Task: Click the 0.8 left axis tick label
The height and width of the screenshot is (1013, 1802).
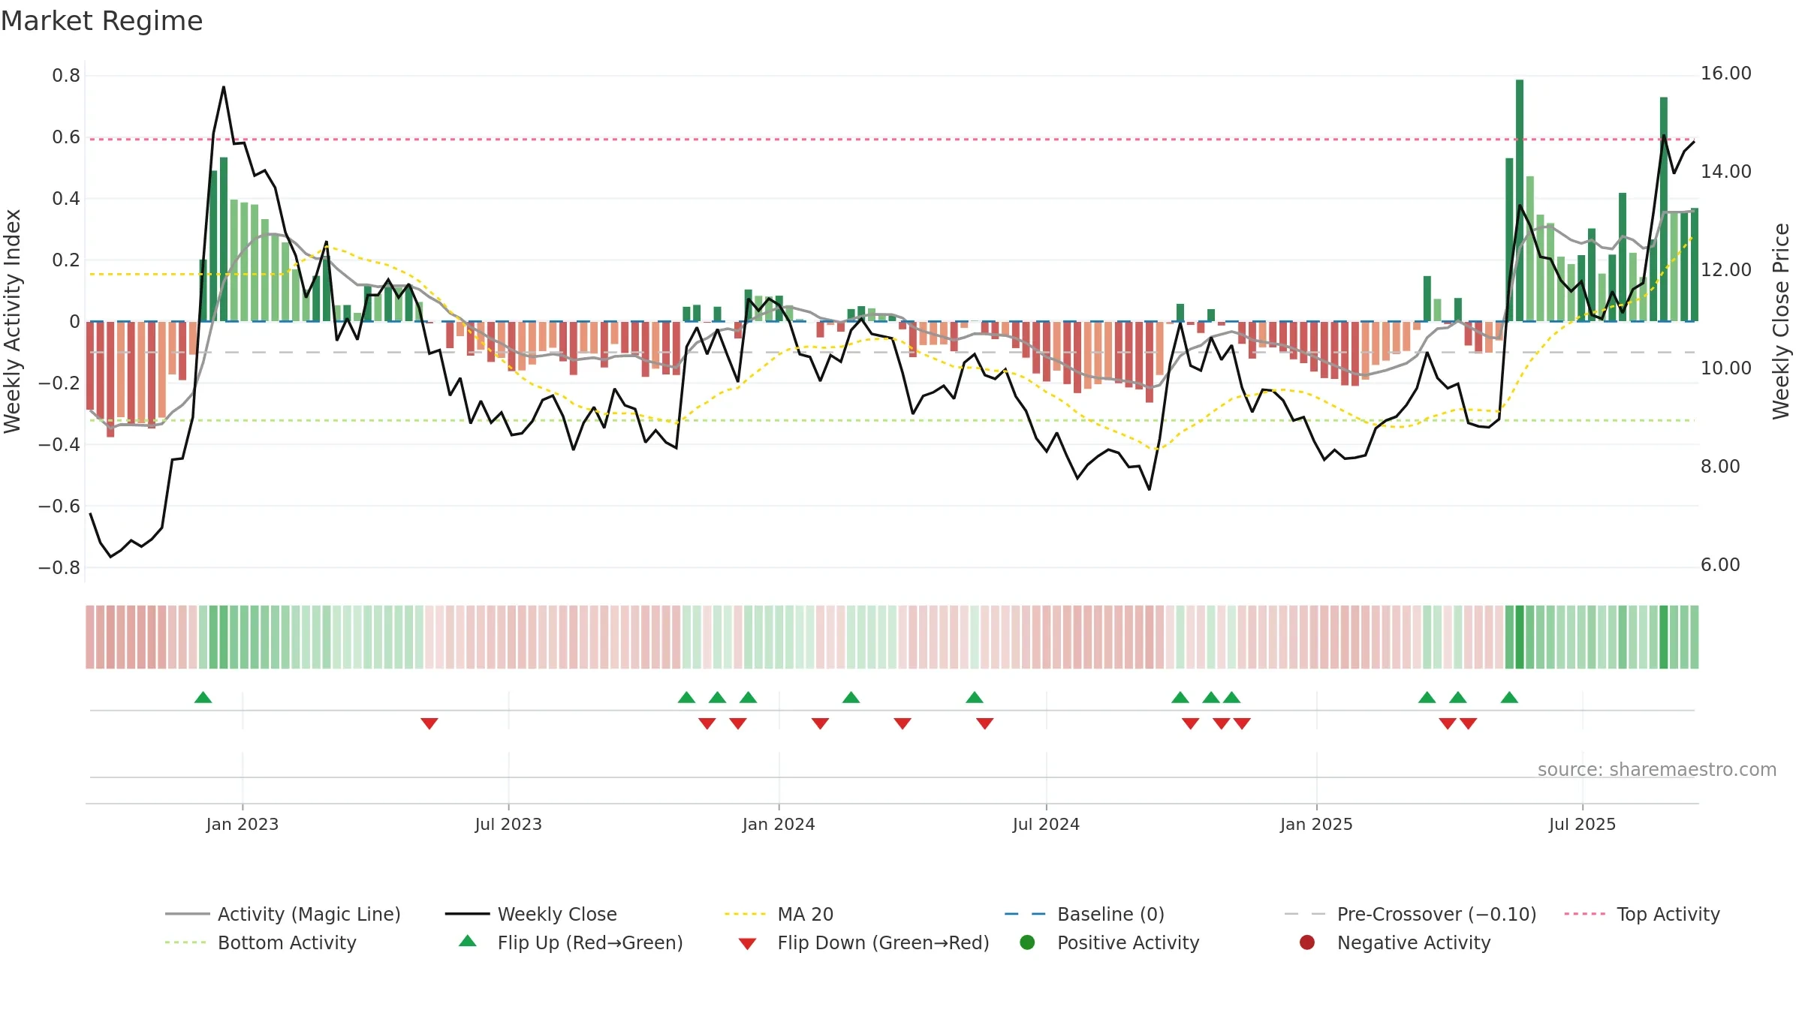Action: 66,76
